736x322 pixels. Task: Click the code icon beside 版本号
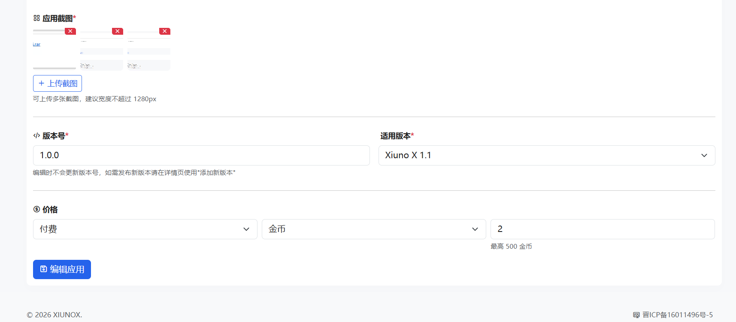click(36, 135)
